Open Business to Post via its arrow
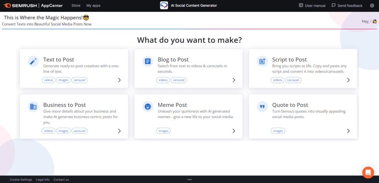379x183 pixels. 119,131
